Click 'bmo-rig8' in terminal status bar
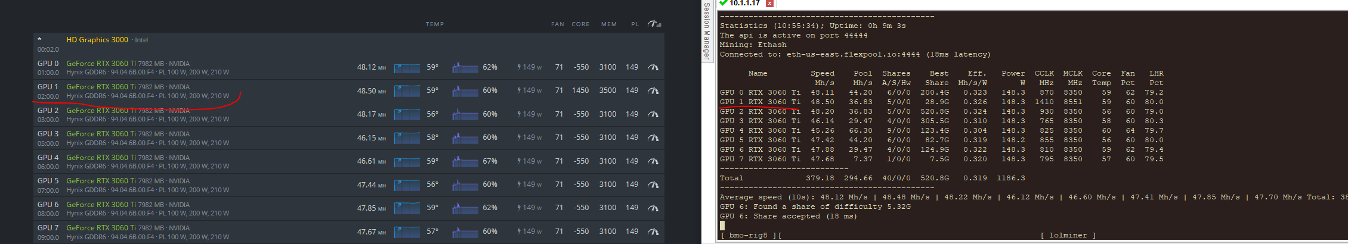 pyautogui.click(x=748, y=235)
